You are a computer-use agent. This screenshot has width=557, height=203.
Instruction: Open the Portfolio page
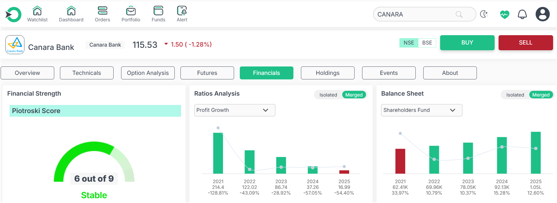pos(131,14)
